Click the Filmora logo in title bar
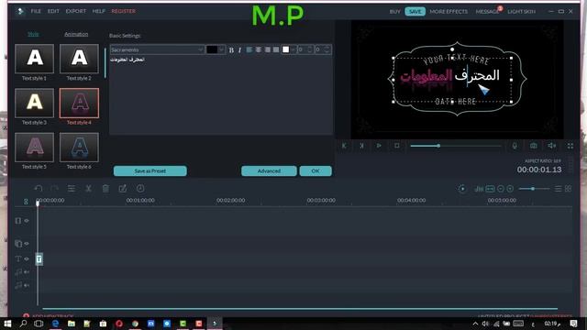 (x=20, y=11)
